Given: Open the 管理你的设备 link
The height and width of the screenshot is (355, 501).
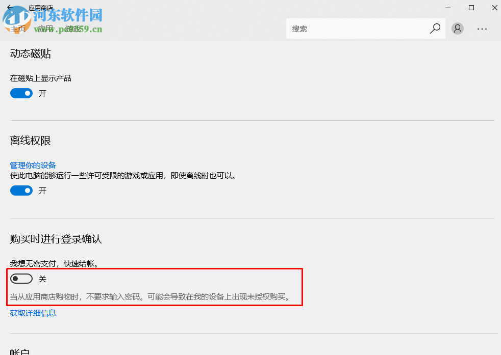Looking at the screenshot, I should point(33,165).
